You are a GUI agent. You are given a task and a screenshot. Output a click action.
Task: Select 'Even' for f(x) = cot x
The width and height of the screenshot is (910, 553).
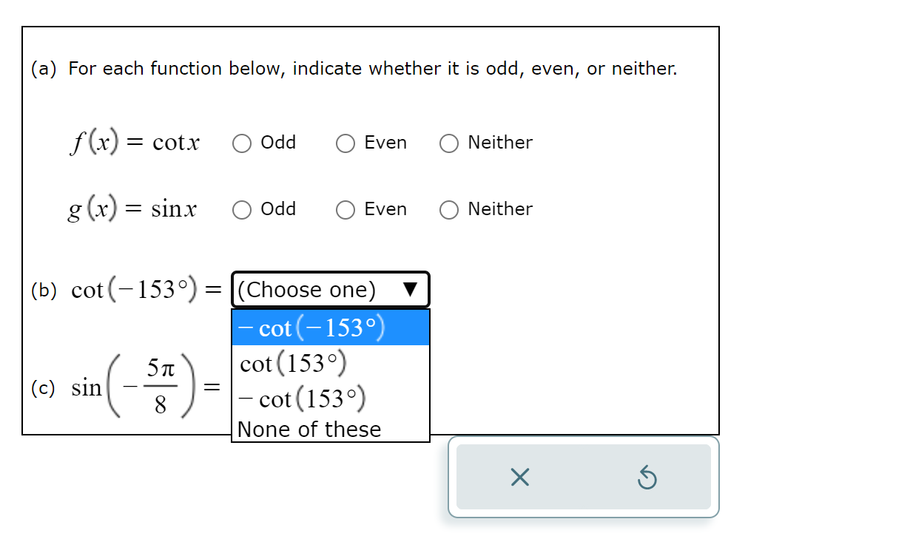pos(345,143)
